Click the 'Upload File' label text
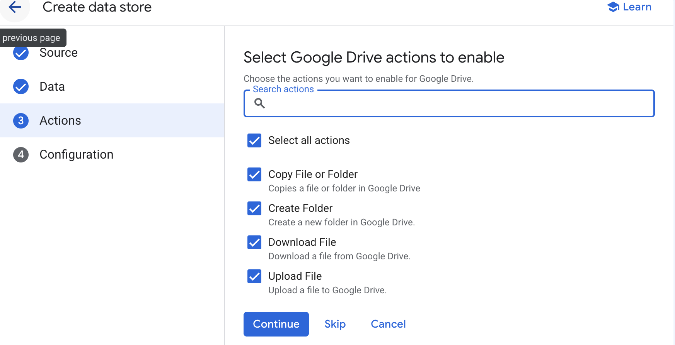 pos(295,276)
